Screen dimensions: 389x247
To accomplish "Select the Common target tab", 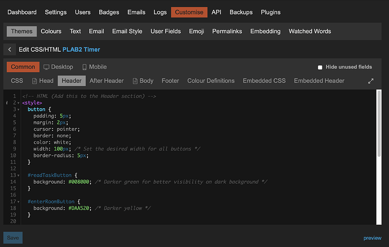I will 23,67.
